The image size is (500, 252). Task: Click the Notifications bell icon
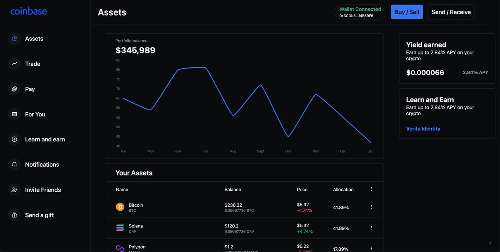pyautogui.click(x=15, y=165)
